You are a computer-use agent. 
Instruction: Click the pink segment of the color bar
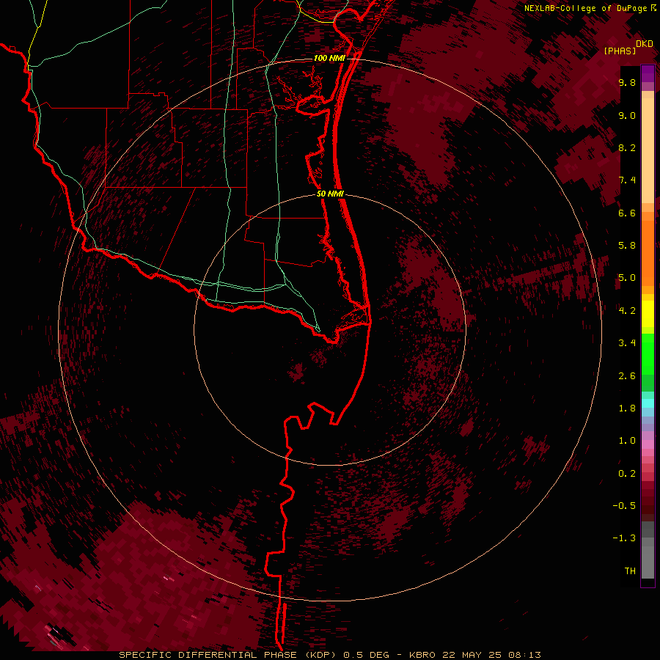tap(648, 444)
